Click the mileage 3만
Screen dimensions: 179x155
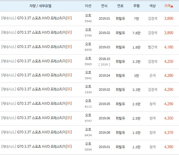[136, 76]
